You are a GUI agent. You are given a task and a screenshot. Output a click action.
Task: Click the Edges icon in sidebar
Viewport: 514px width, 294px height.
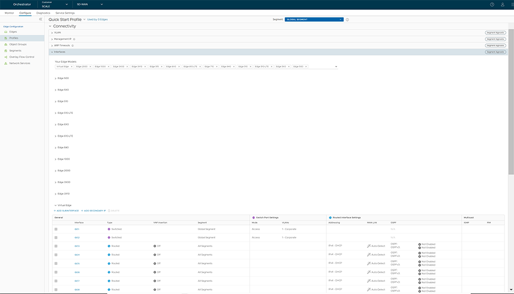click(6, 32)
